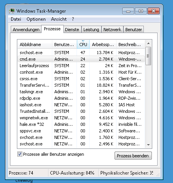Image resolution: width=173 pixels, height=183 pixels.
Task: Switch to the Prozesse tab
Action: tap(52, 29)
